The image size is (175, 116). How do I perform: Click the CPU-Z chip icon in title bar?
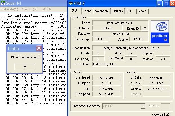pyautogui.click(x=71, y=3)
